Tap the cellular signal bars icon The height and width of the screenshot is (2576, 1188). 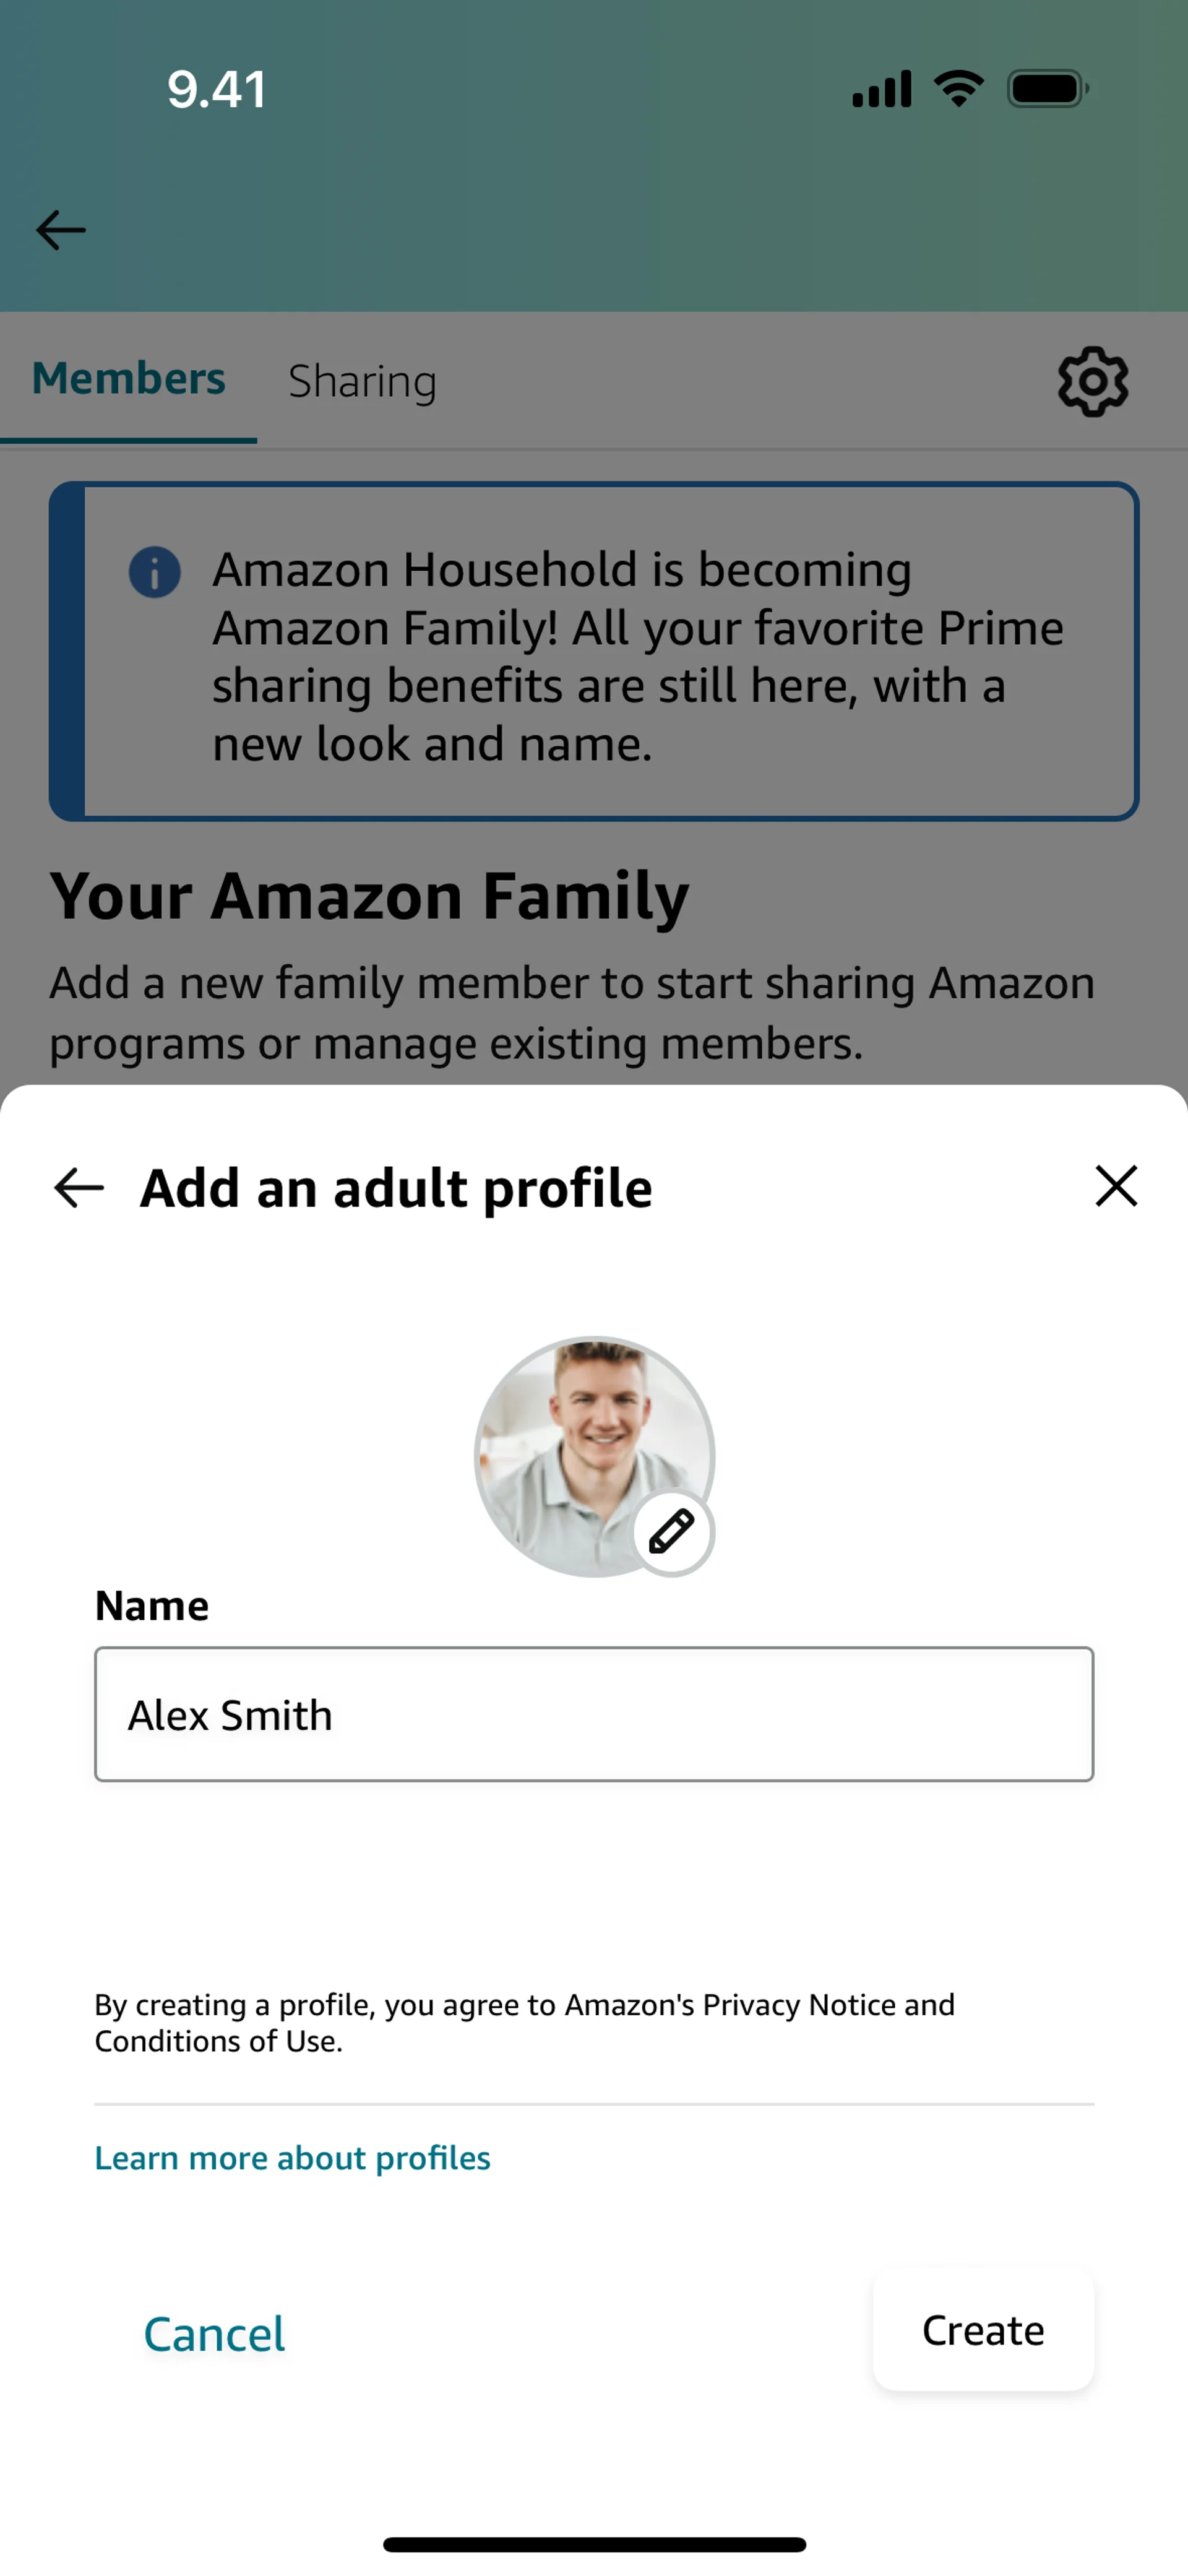881,89
